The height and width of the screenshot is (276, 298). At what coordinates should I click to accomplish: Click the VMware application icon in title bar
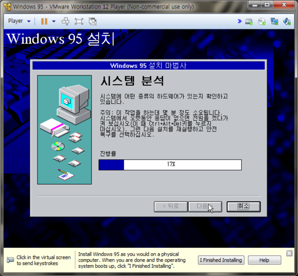click(x=7, y=7)
